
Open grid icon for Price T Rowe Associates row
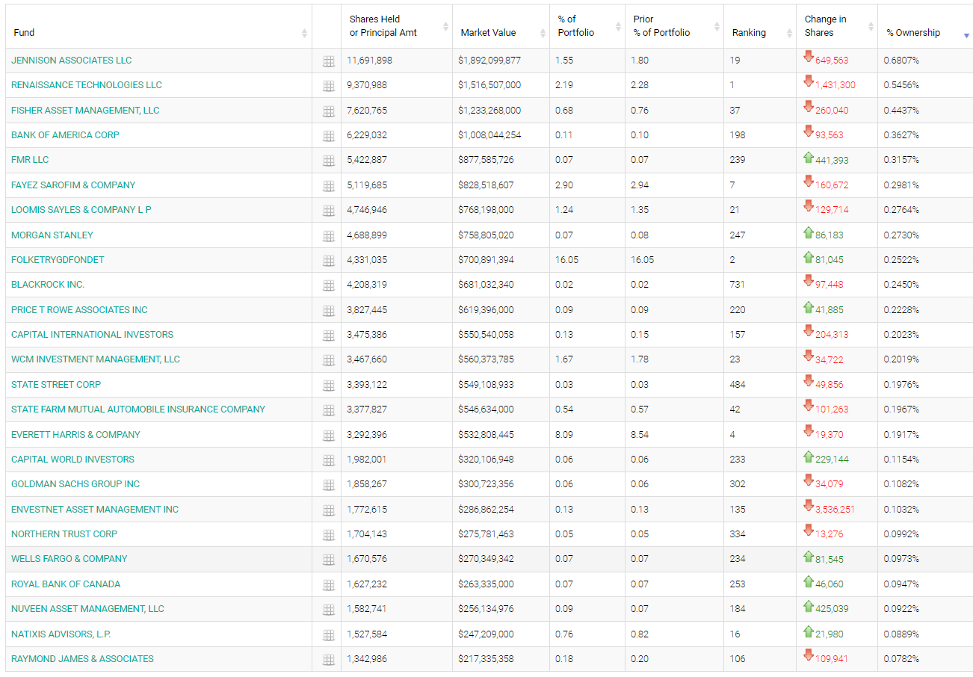click(x=329, y=311)
